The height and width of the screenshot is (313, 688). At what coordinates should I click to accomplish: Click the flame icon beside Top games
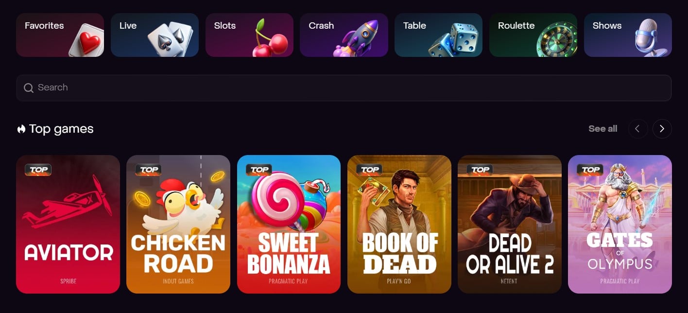(21, 129)
